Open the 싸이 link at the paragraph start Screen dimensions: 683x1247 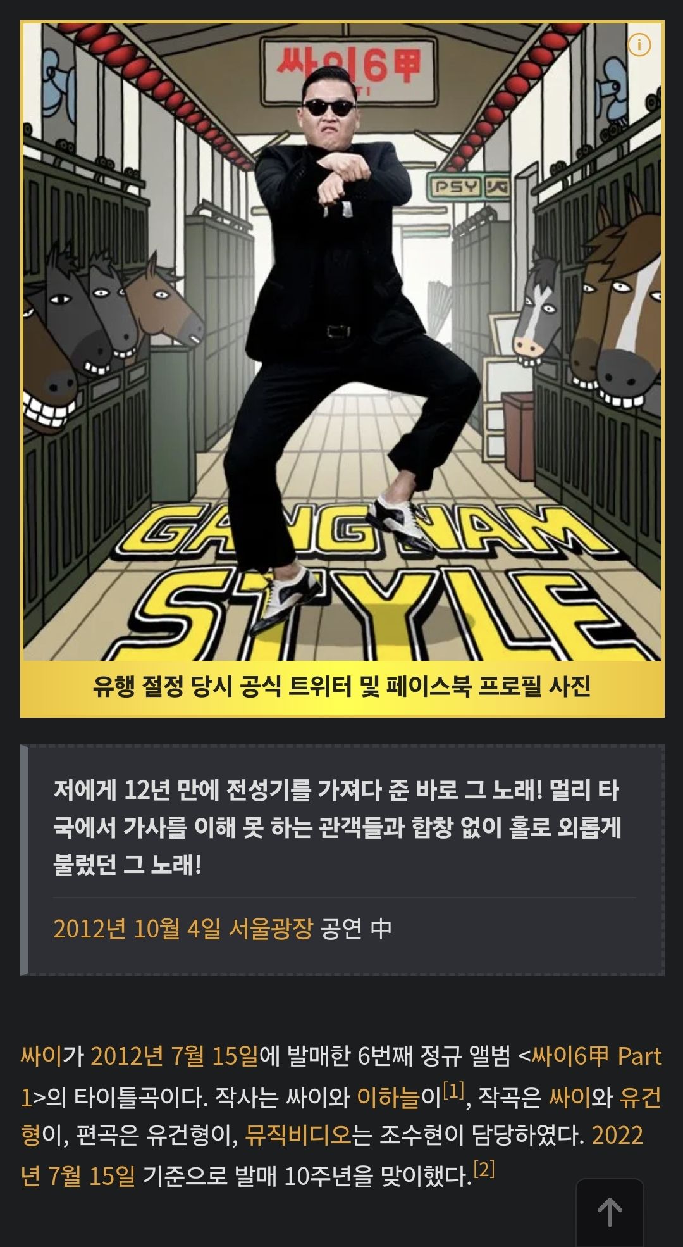[x=41, y=1056]
